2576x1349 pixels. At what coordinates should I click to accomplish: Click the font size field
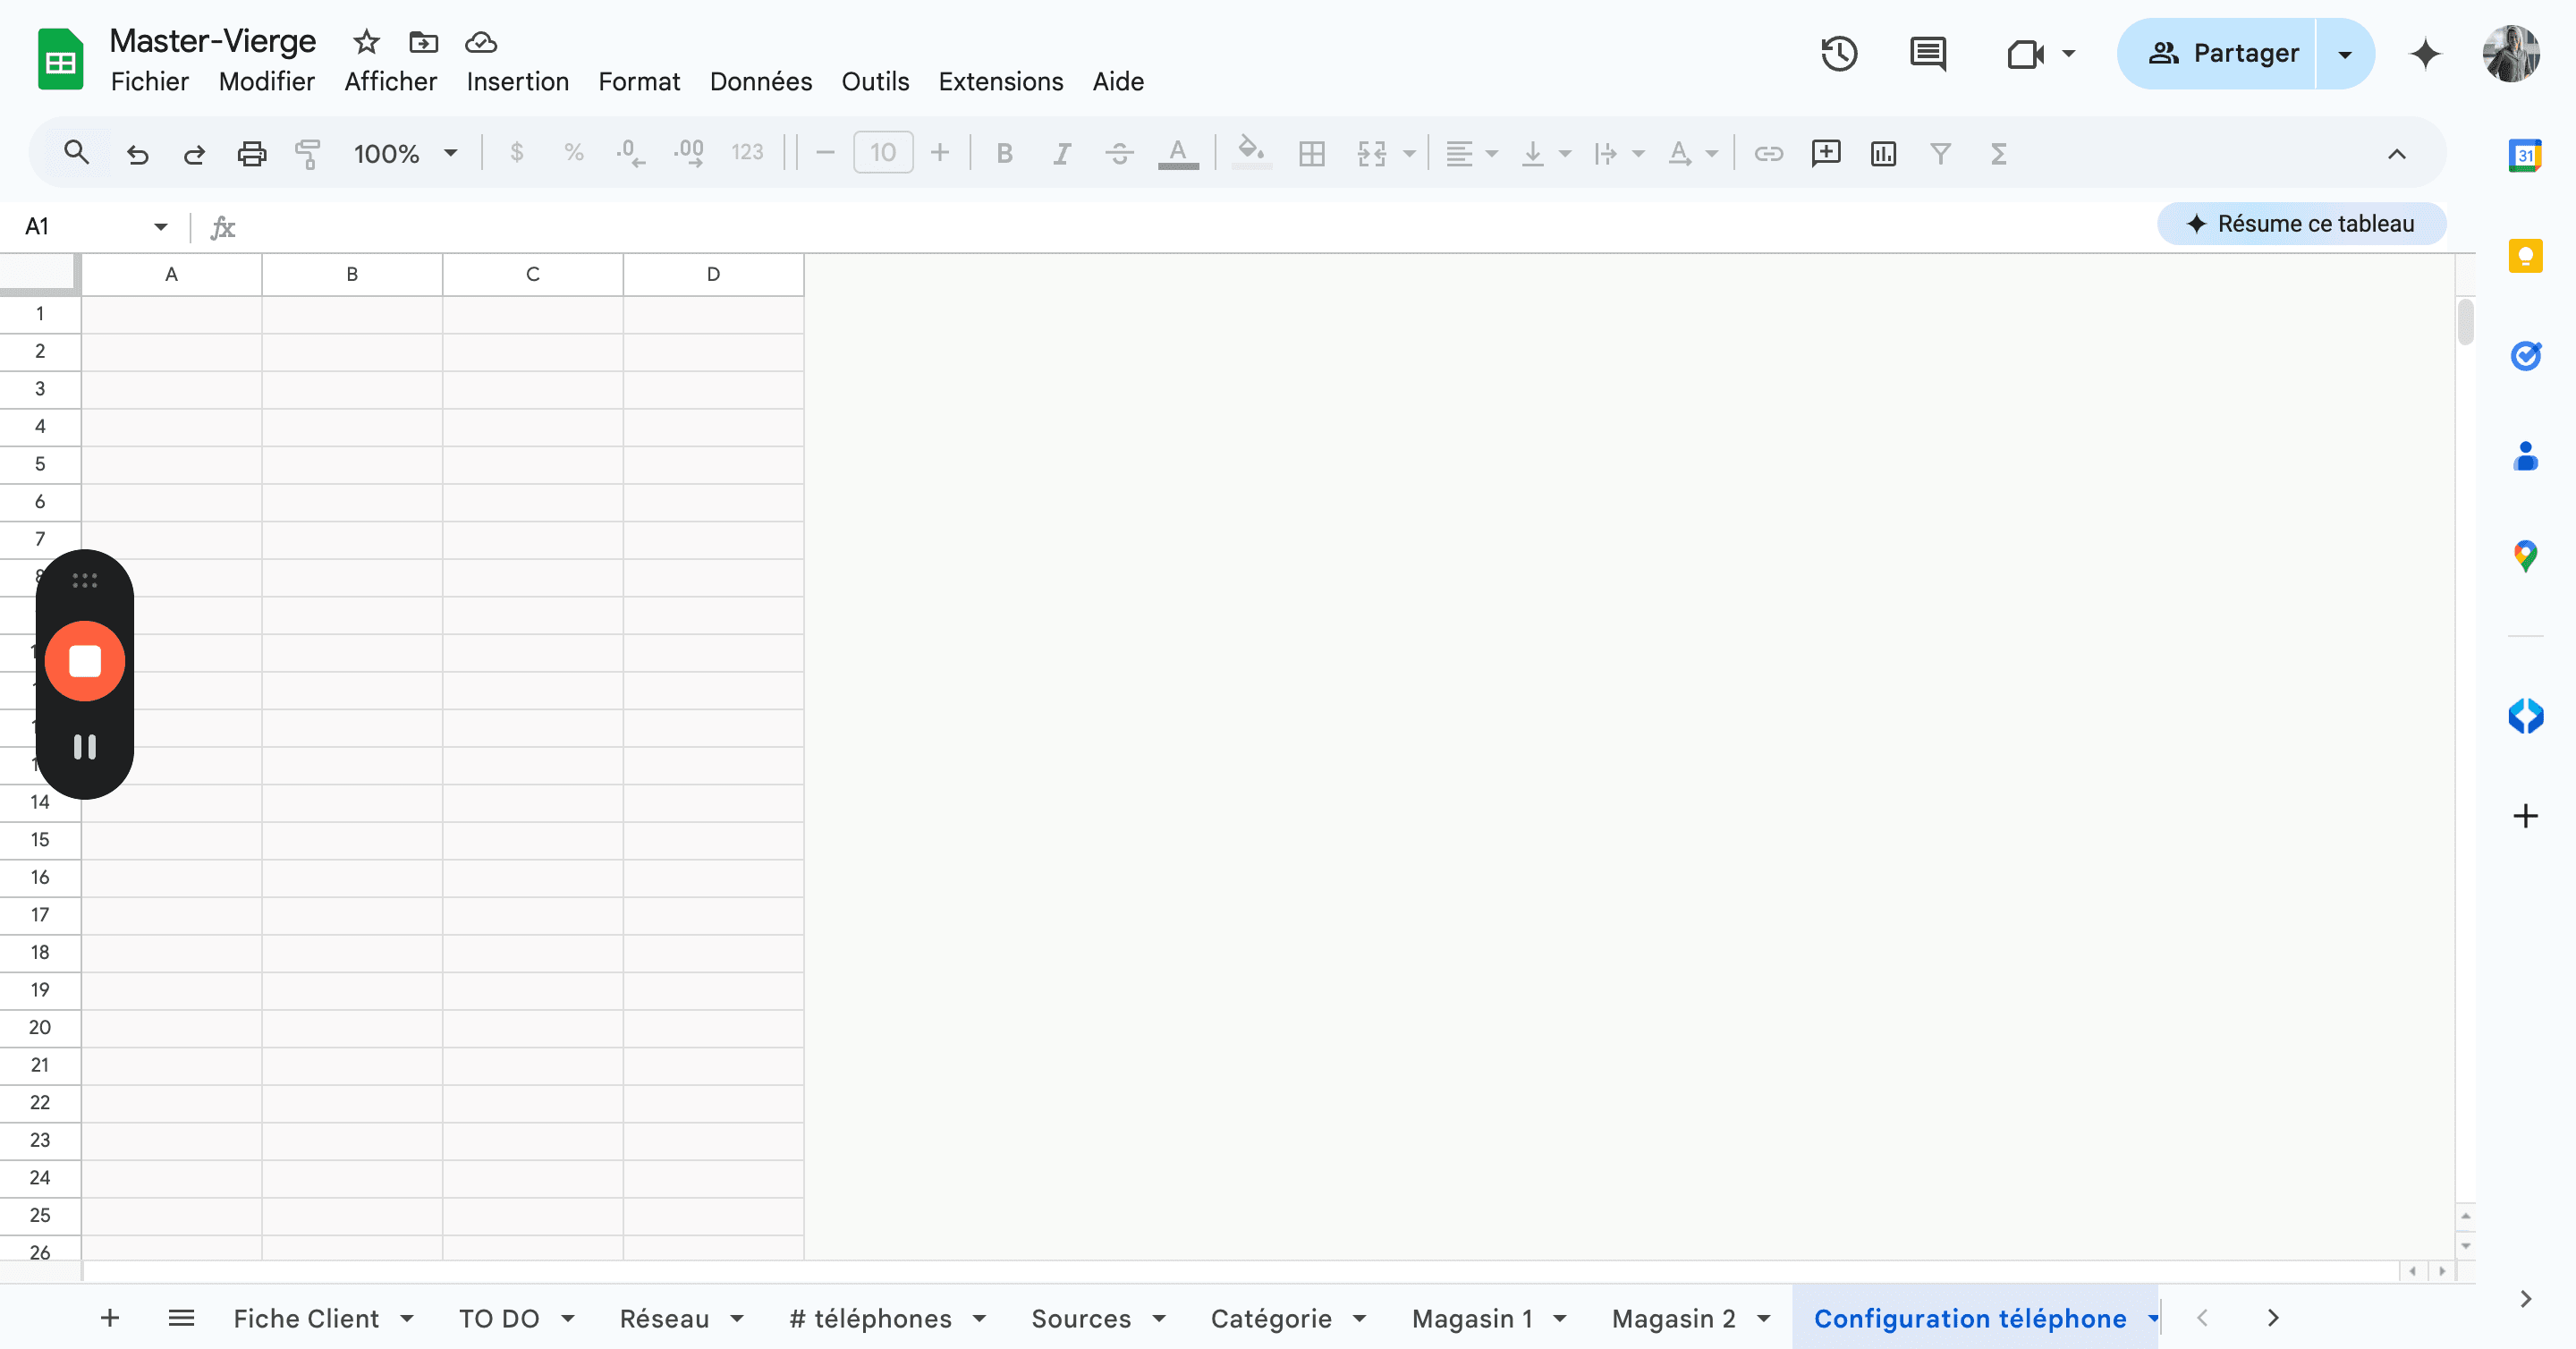(883, 153)
